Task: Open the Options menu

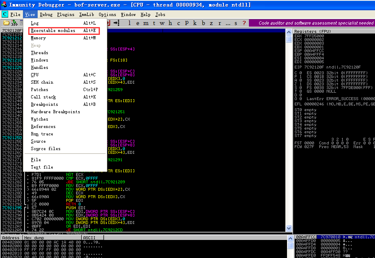Action: click(107, 15)
